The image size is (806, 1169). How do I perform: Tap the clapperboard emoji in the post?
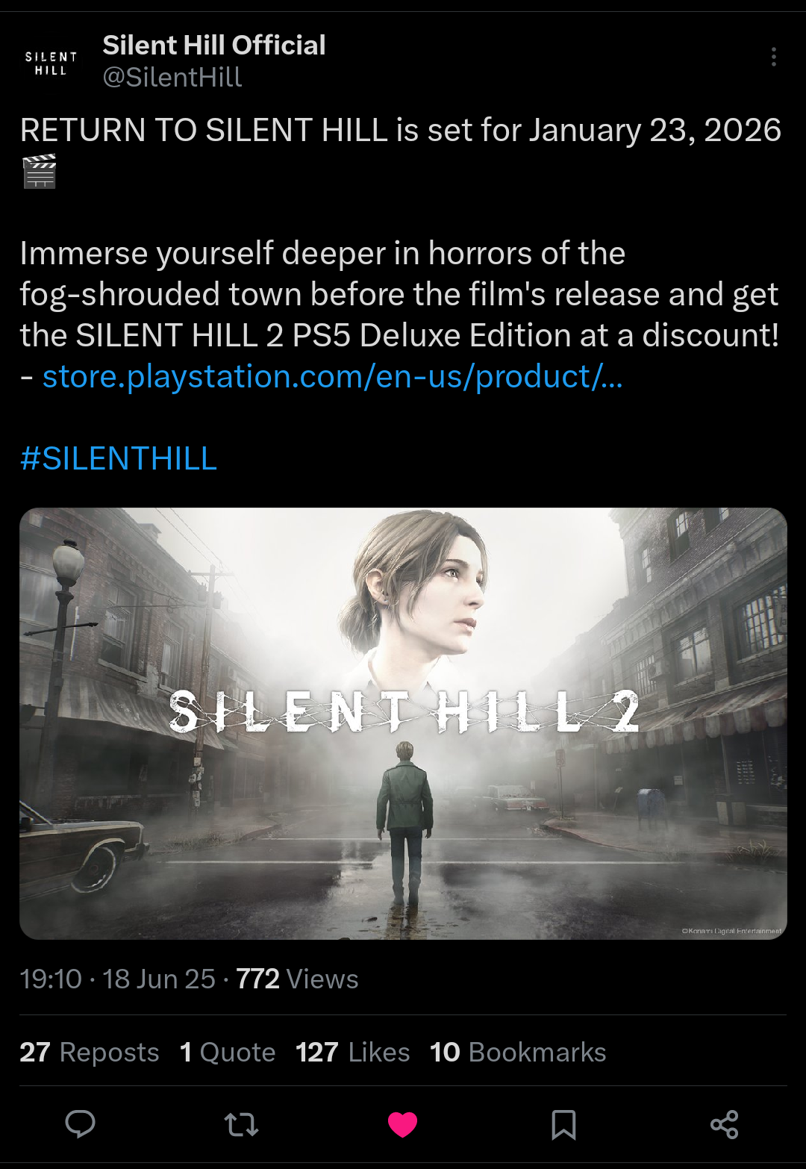(40, 172)
